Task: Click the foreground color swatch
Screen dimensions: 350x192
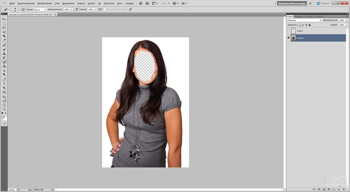Action: click(3, 117)
